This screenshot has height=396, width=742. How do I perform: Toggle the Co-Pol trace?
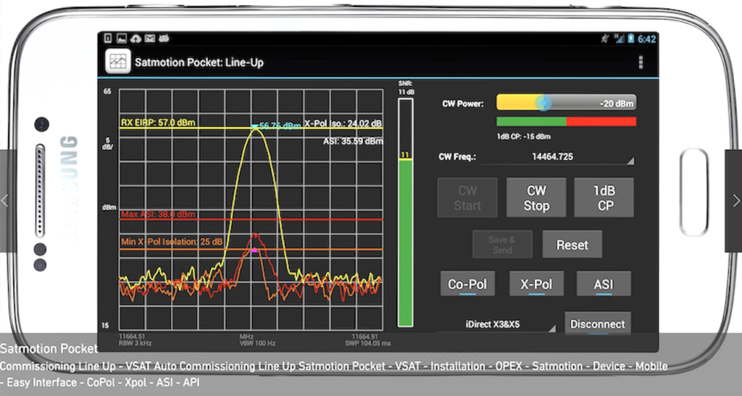[467, 284]
